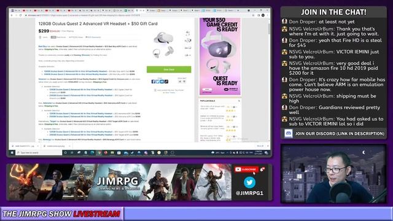
Task: Click the JIMRPG Gaming News banner logo
Action: coord(118,183)
